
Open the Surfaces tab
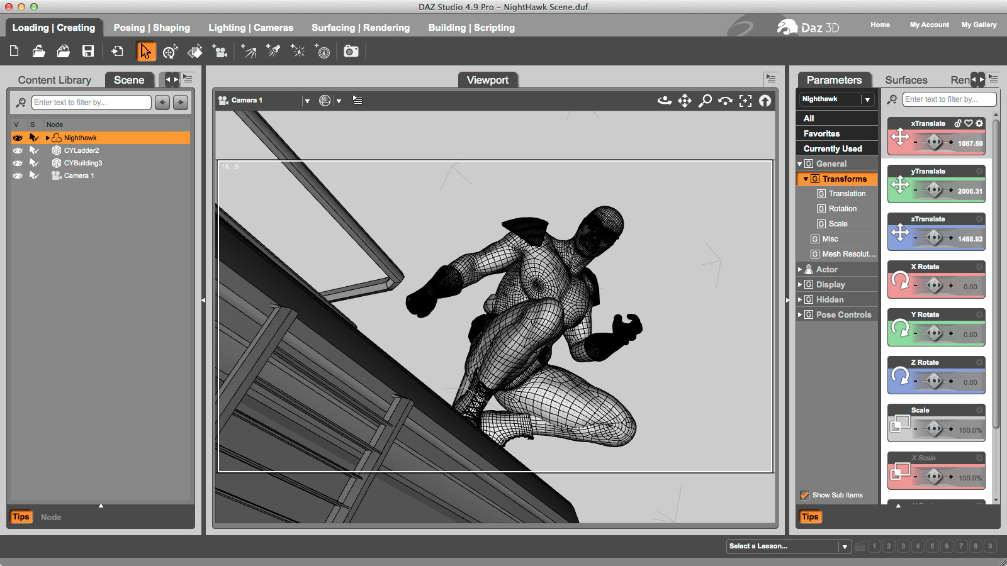[906, 80]
